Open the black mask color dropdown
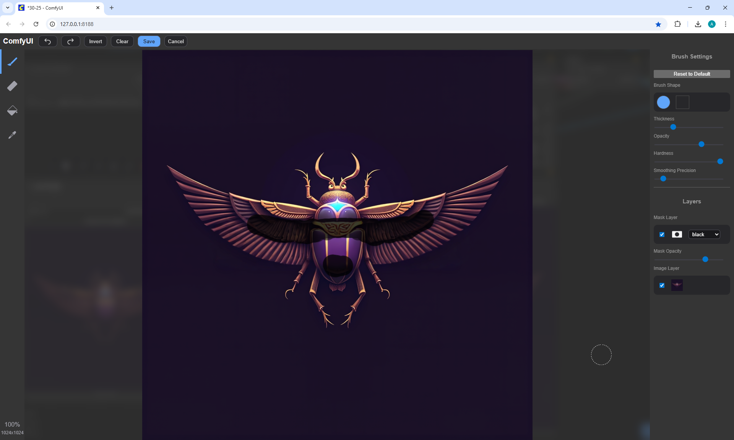 click(705, 234)
